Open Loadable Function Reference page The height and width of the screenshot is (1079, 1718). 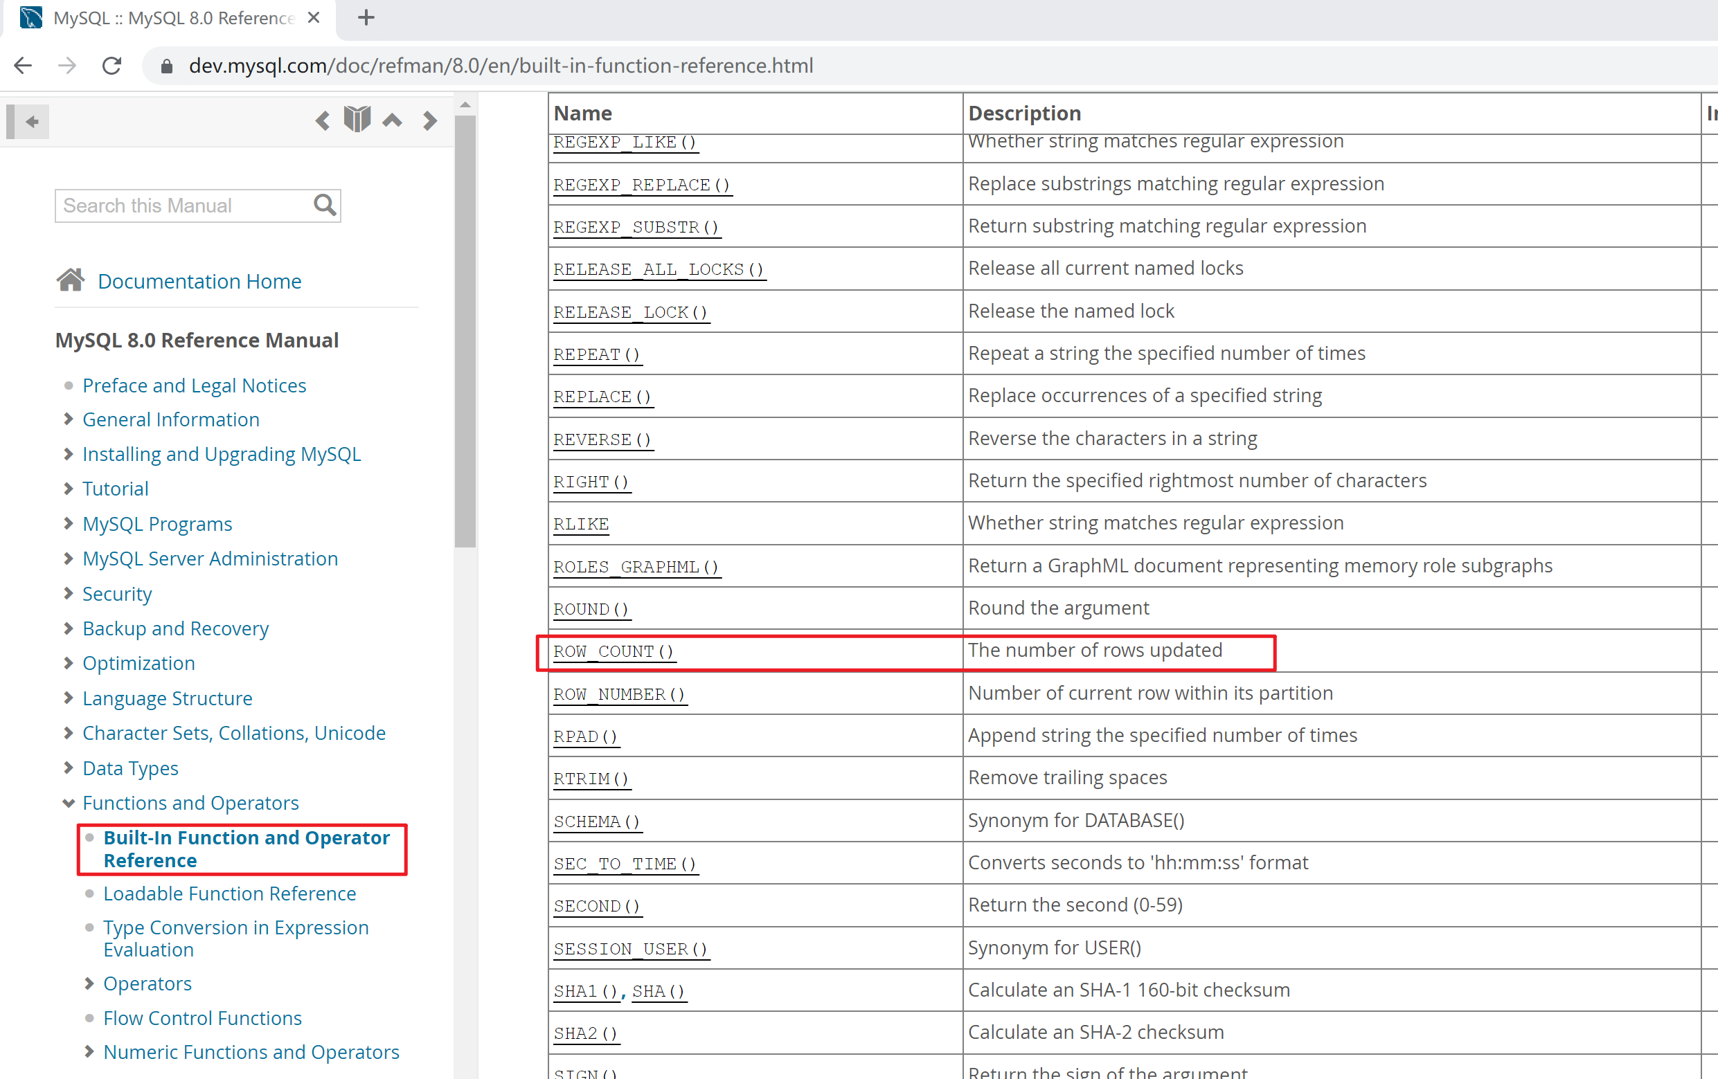tap(229, 894)
